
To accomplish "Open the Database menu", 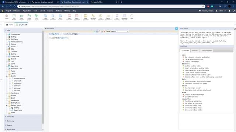I will (17, 11).
